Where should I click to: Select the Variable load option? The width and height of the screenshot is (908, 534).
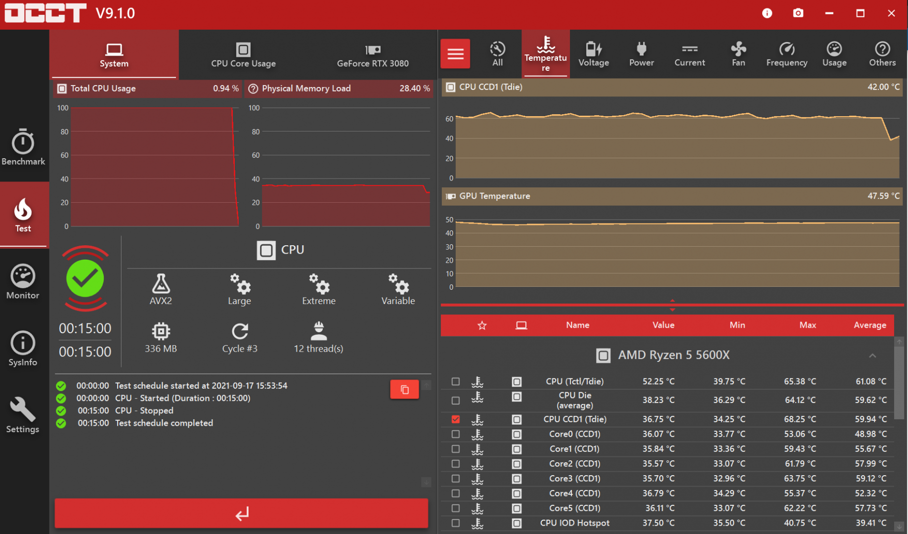[398, 289]
